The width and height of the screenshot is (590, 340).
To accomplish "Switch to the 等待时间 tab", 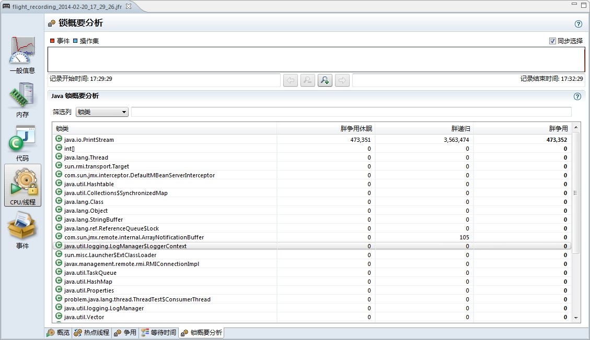I will click(x=158, y=333).
